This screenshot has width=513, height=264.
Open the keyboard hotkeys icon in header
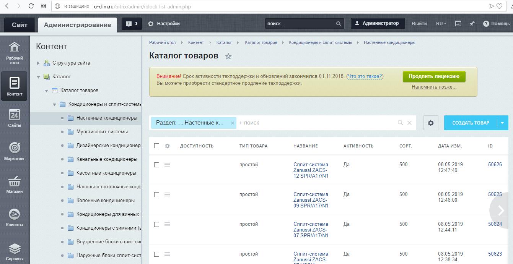458,24
